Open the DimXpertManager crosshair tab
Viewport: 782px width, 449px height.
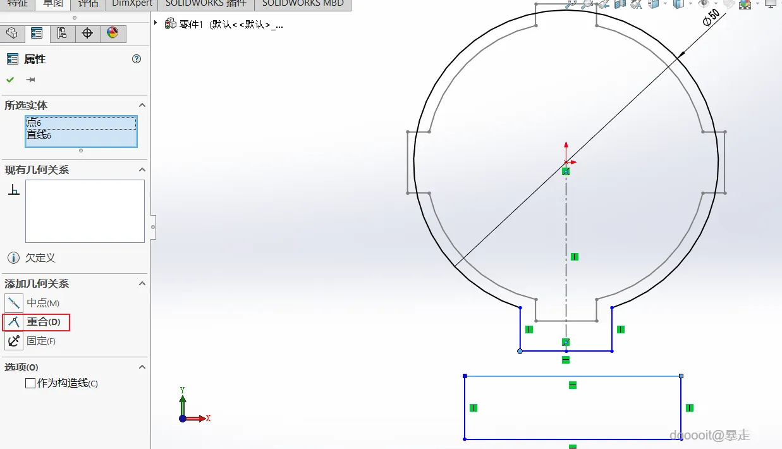point(87,34)
